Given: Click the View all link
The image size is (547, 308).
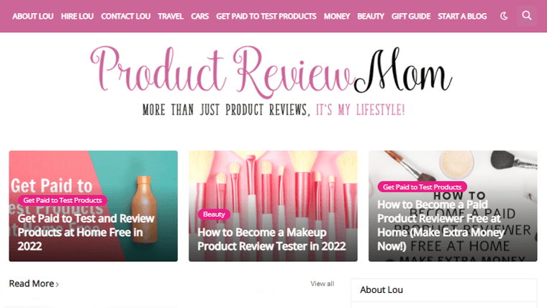Looking at the screenshot, I should pos(322,284).
